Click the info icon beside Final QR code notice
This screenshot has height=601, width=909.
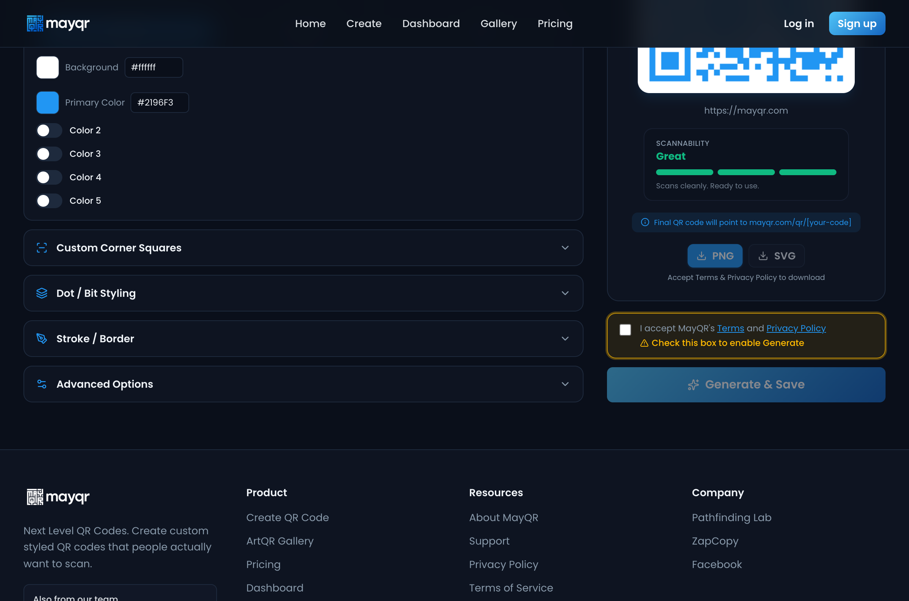645,222
